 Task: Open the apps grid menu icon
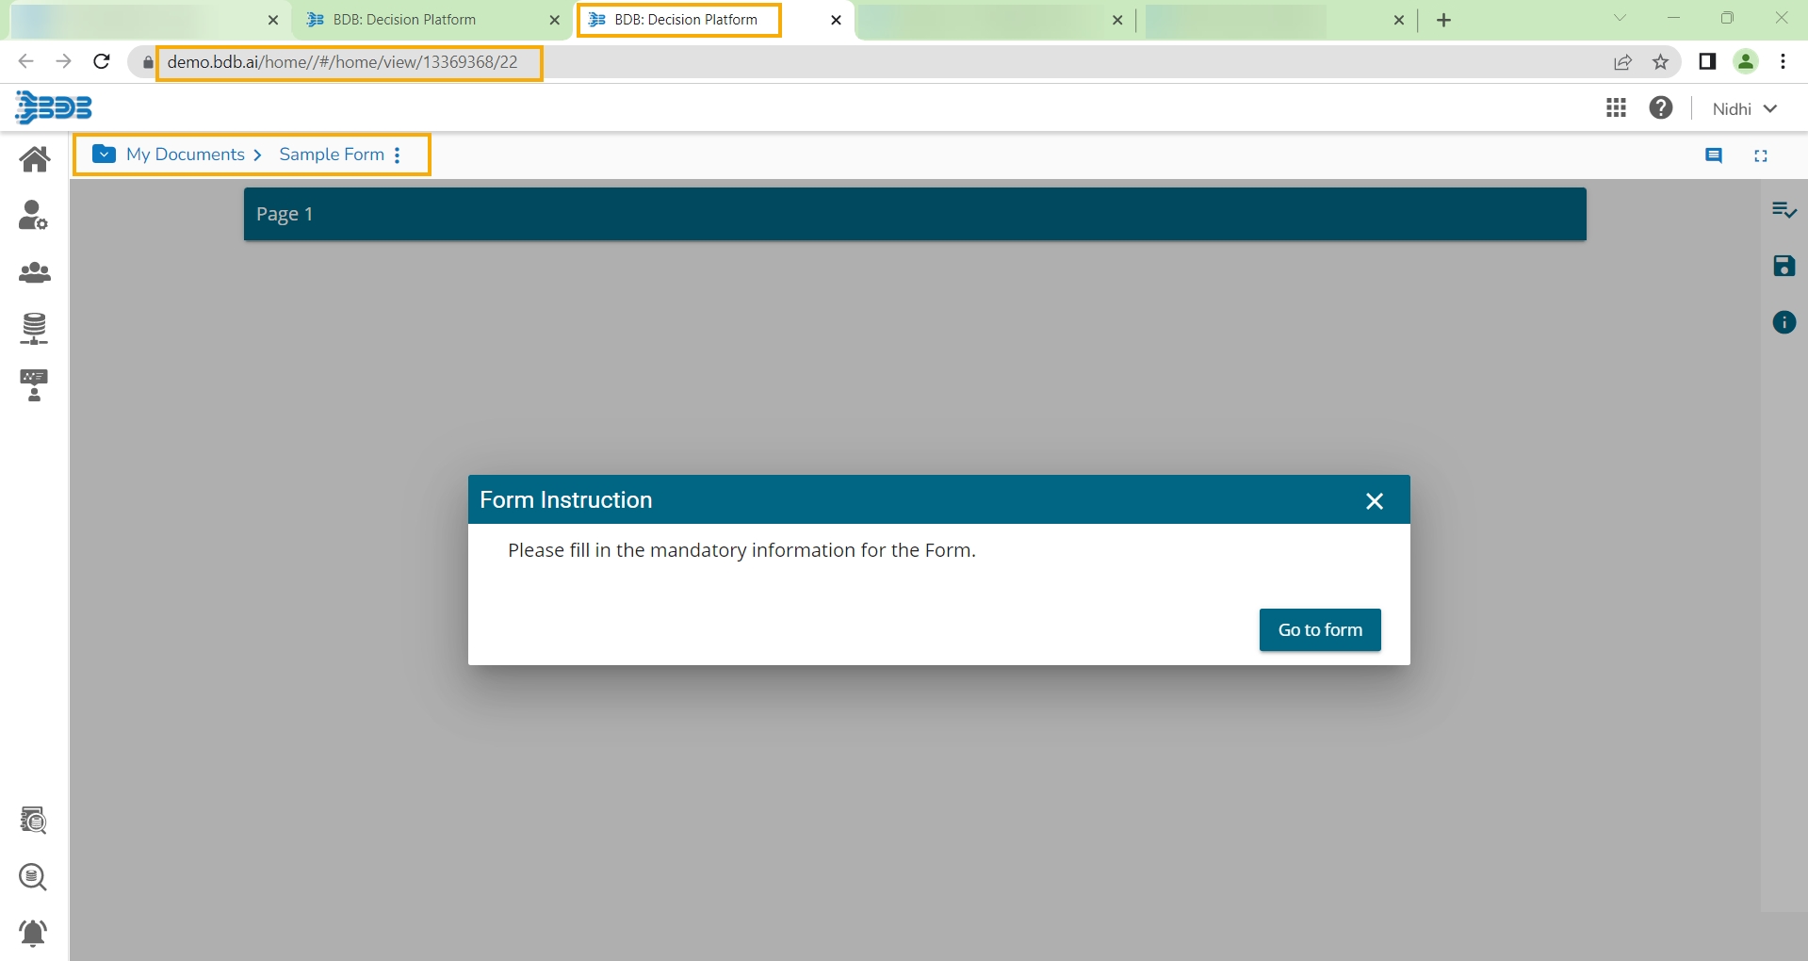1617,108
